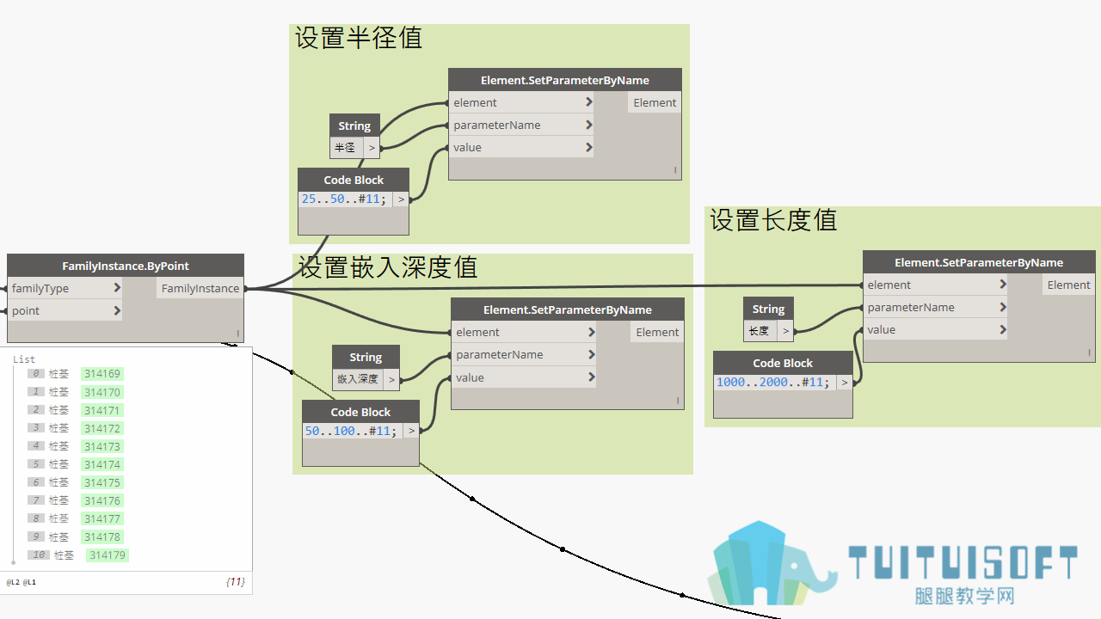Expand the point port chevron
The height and width of the screenshot is (619, 1101).
tap(117, 310)
